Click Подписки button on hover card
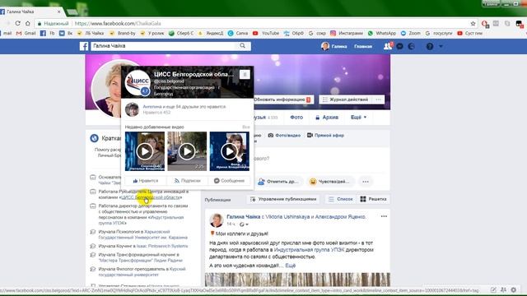This screenshot has height=296, width=527. click(x=187, y=181)
